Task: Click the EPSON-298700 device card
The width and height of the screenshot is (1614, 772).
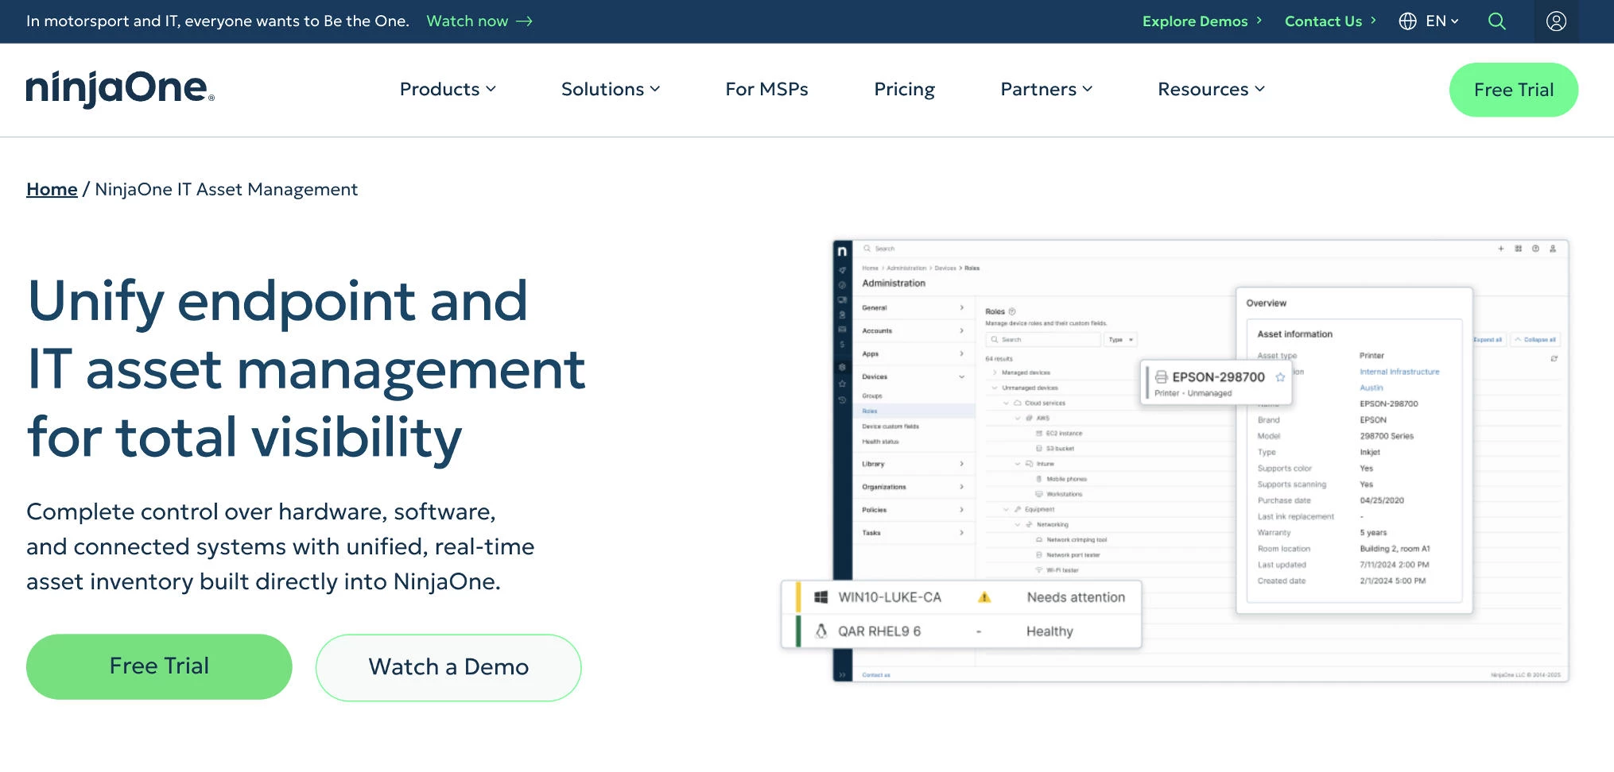Action: pos(1216,383)
